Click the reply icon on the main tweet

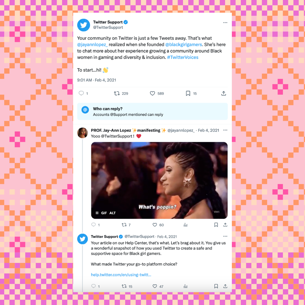pyautogui.click(x=81, y=93)
